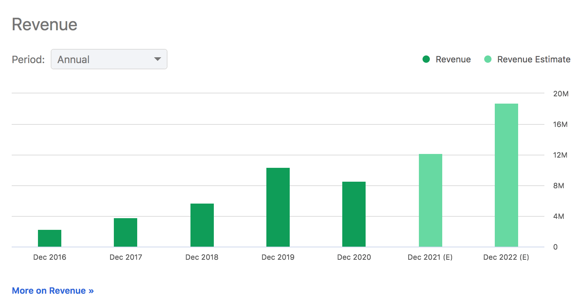Click the 20M y-axis label
The width and height of the screenshot is (586, 305).
(560, 94)
